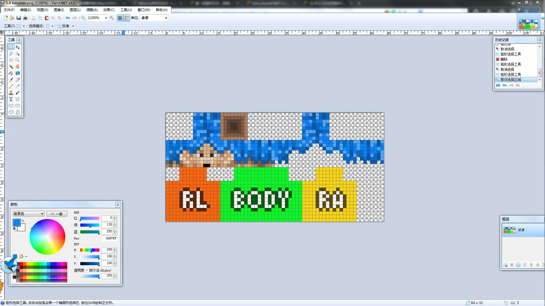
Task: Click the hue color wheel
Action: point(47,237)
